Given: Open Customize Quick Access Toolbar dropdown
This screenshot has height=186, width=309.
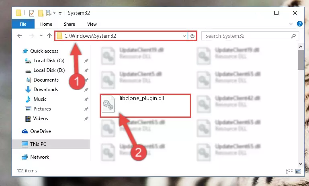Looking at the screenshot, I should click(60, 13).
